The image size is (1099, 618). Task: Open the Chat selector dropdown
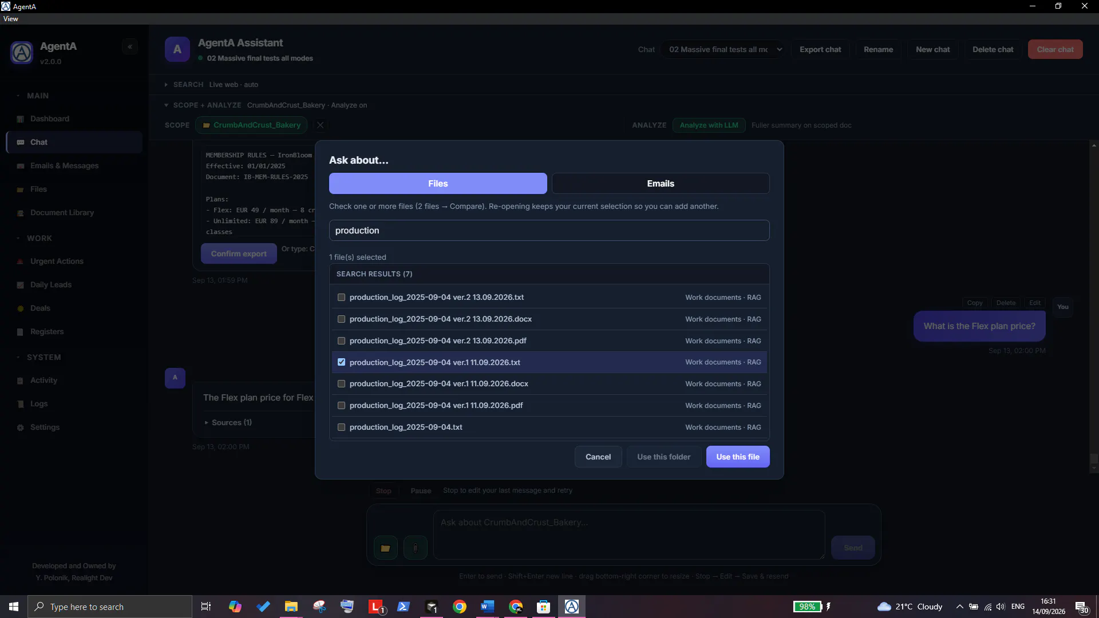pos(725,50)
